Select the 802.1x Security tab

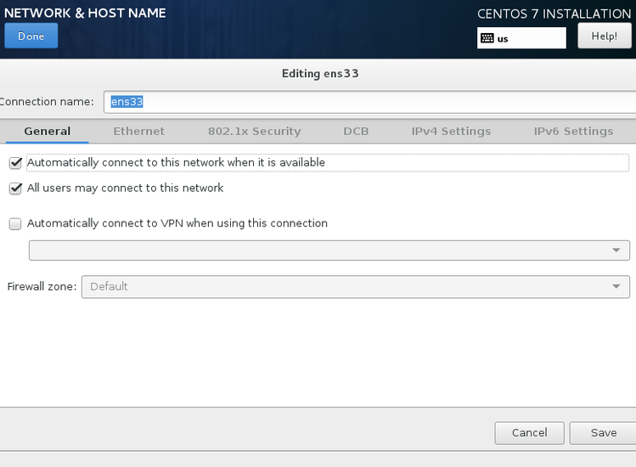point(254,132)
